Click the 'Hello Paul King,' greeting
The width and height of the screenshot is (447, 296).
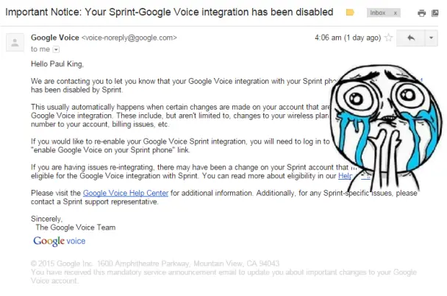pyautogui.click(x=57, y=64)
